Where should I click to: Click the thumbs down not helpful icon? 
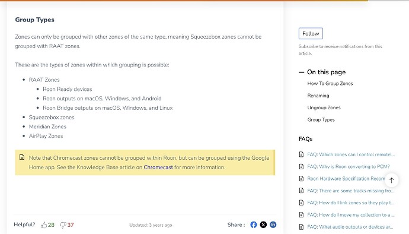63,225
